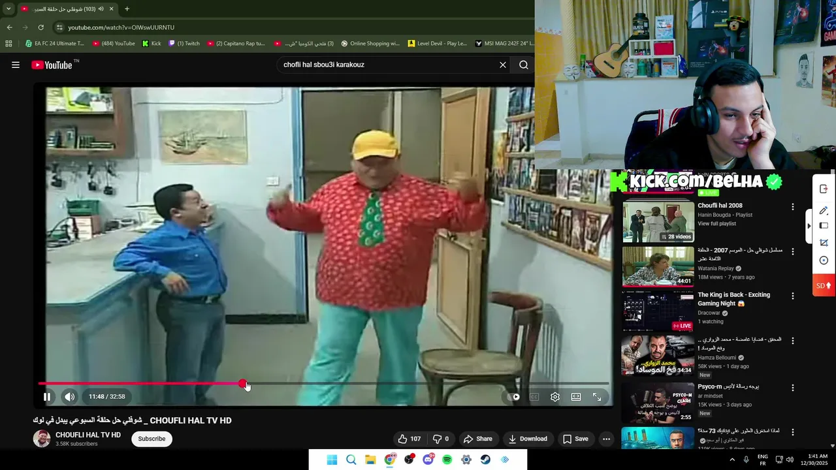Open options for The King is Back video
This screenshot has width=836, height=470.
[x=793, y=296]
